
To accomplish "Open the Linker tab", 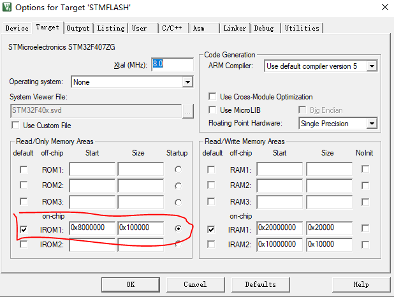I will tap(235, 28).
